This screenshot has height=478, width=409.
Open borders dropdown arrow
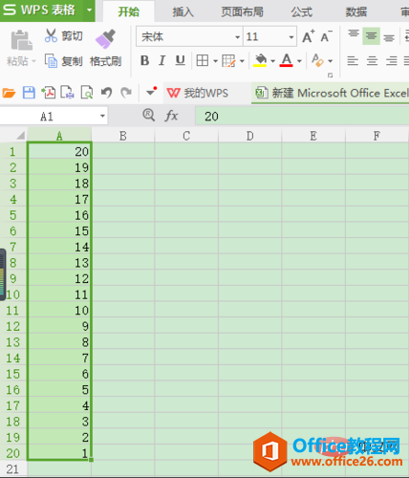click(x=215, y=61)
